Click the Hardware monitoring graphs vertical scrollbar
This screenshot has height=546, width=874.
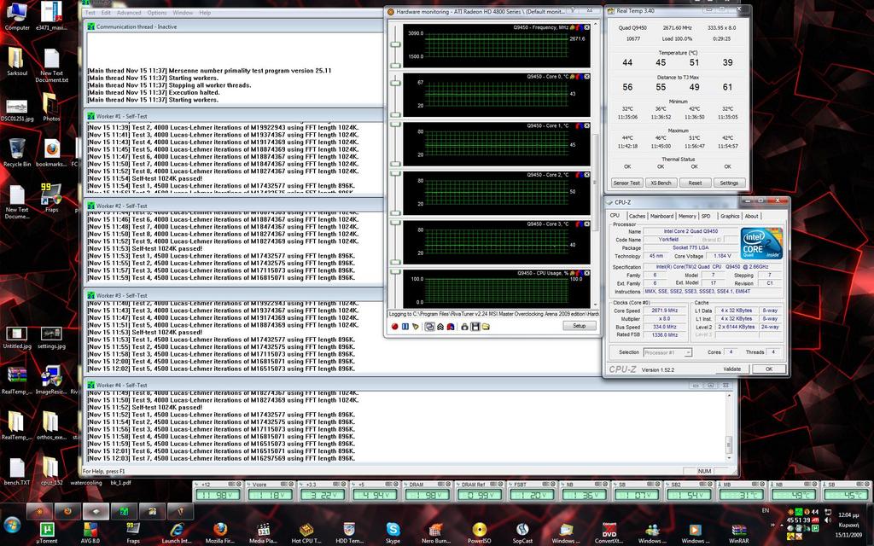click(x=594, y=164)
